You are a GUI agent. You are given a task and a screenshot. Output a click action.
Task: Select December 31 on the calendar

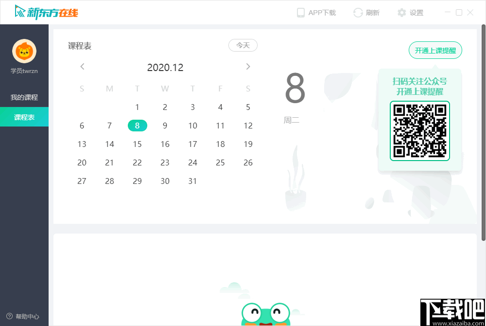click(x=192, y=181)
